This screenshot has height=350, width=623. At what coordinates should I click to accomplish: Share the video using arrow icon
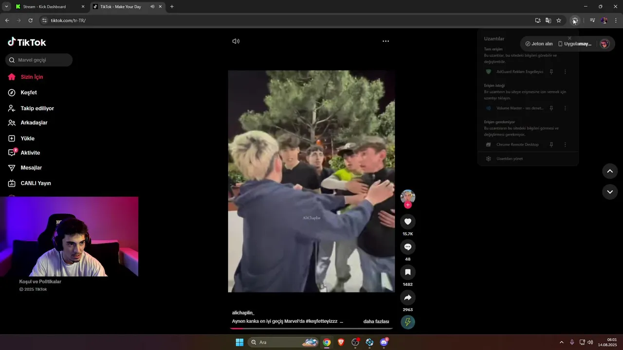pos(408,297)
